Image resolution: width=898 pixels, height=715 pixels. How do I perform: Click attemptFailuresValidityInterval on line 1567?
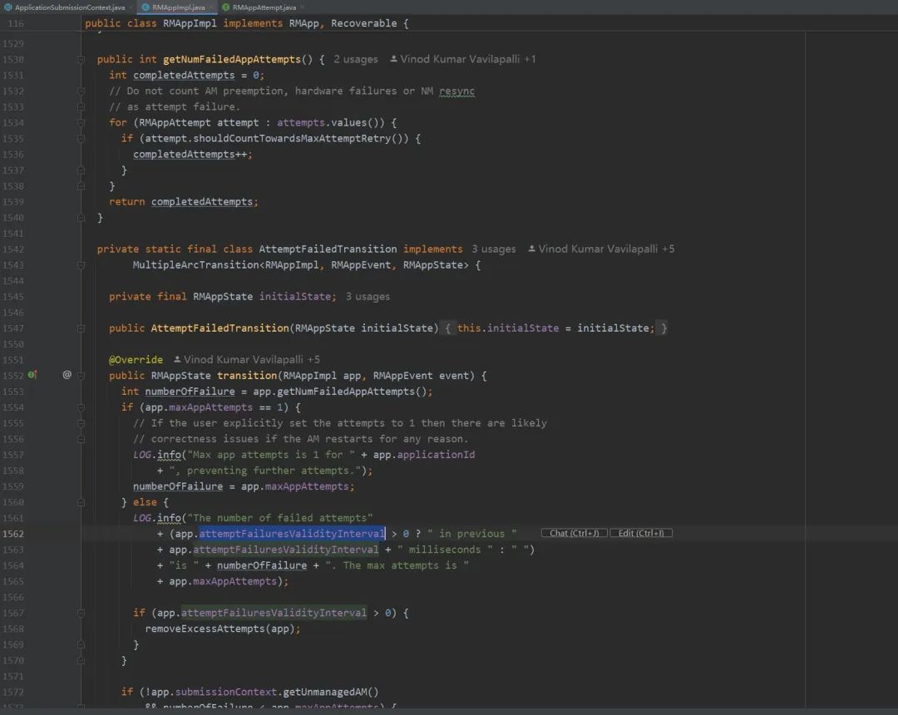click(274, 613)
